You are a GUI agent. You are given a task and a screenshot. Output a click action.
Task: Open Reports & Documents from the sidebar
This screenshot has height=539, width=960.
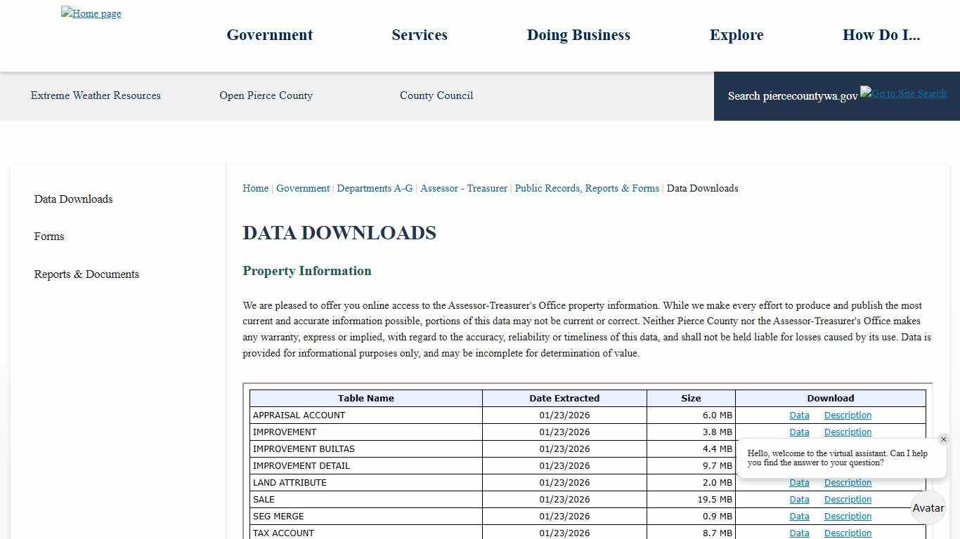click(86, 274)
